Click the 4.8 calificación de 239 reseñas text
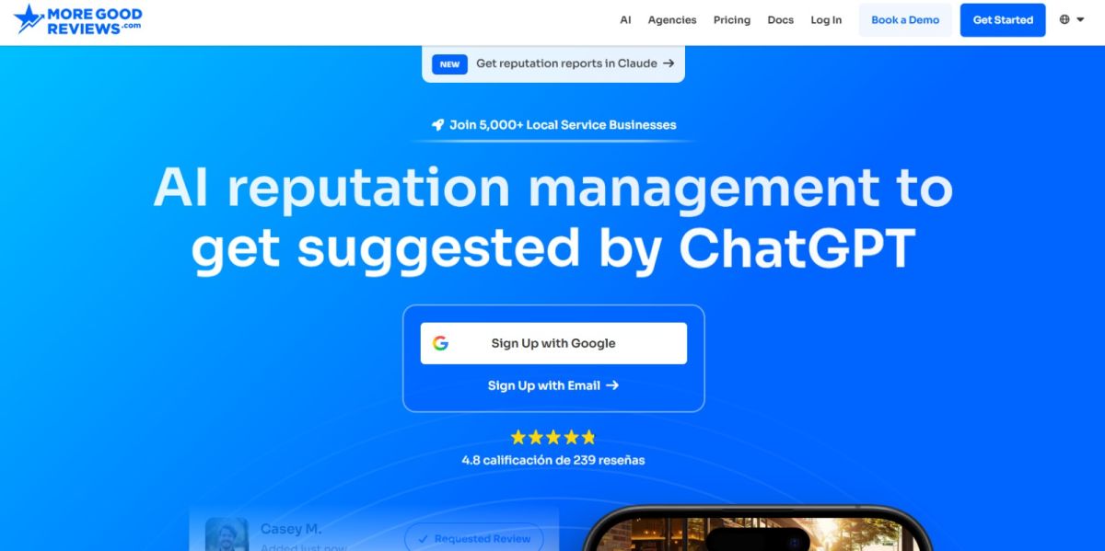Image resolution: width=1105 pixels, height=551 pixels. click(x=553, y=460)
